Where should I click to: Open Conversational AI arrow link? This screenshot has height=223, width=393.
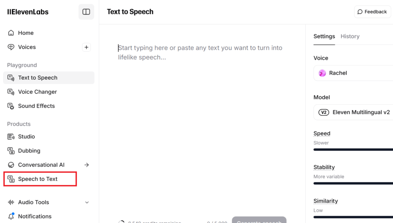87,165
